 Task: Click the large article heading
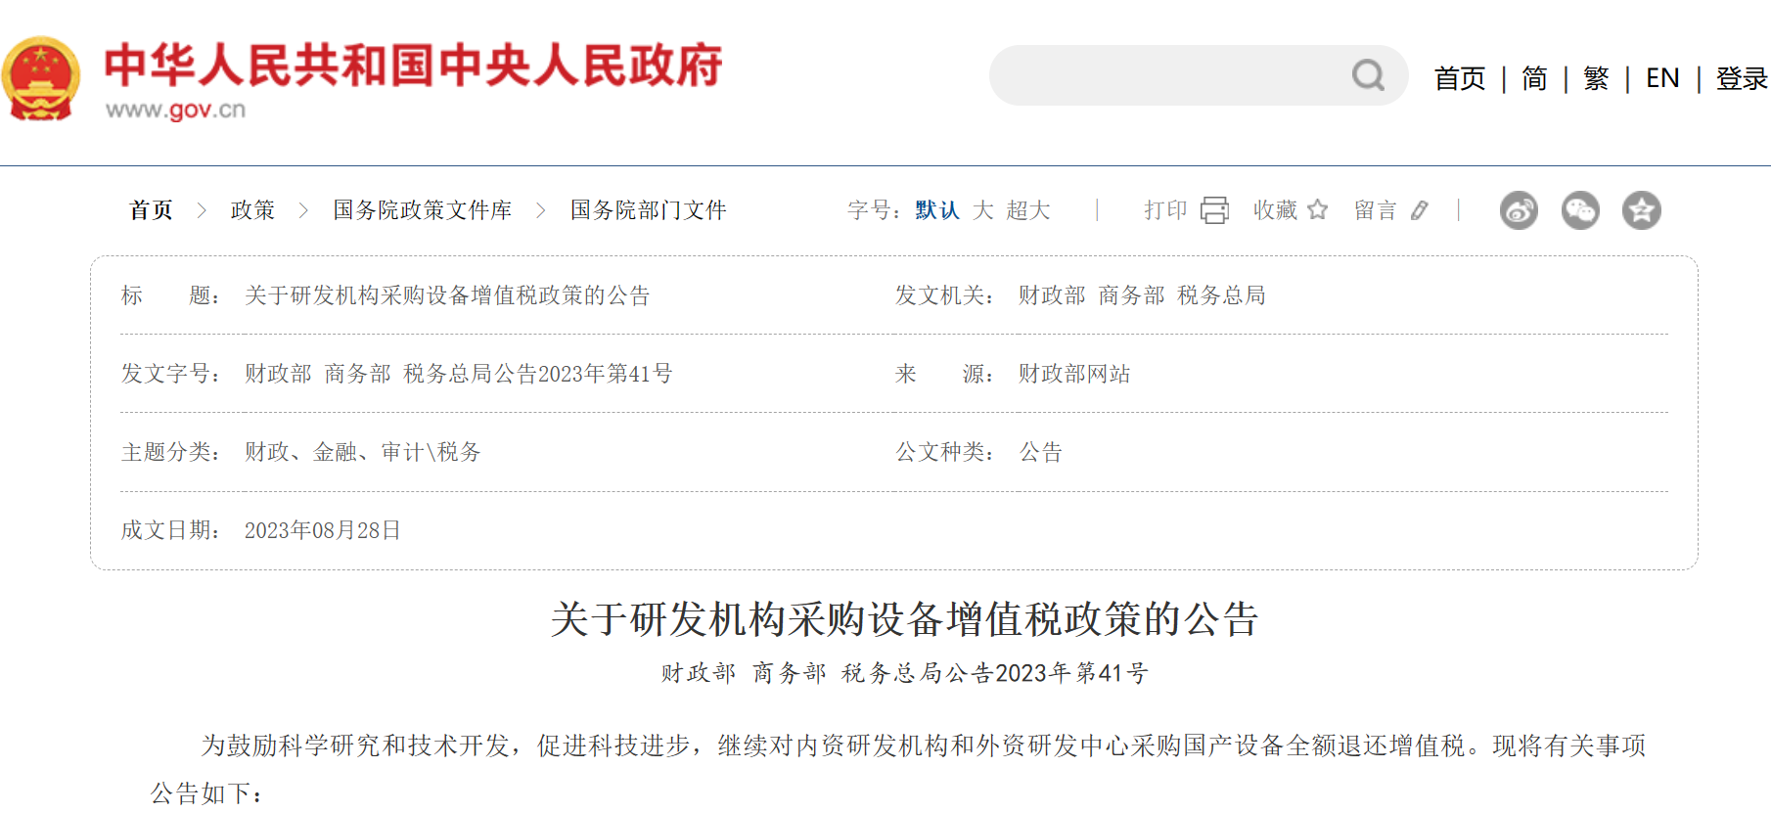point(904,619)
